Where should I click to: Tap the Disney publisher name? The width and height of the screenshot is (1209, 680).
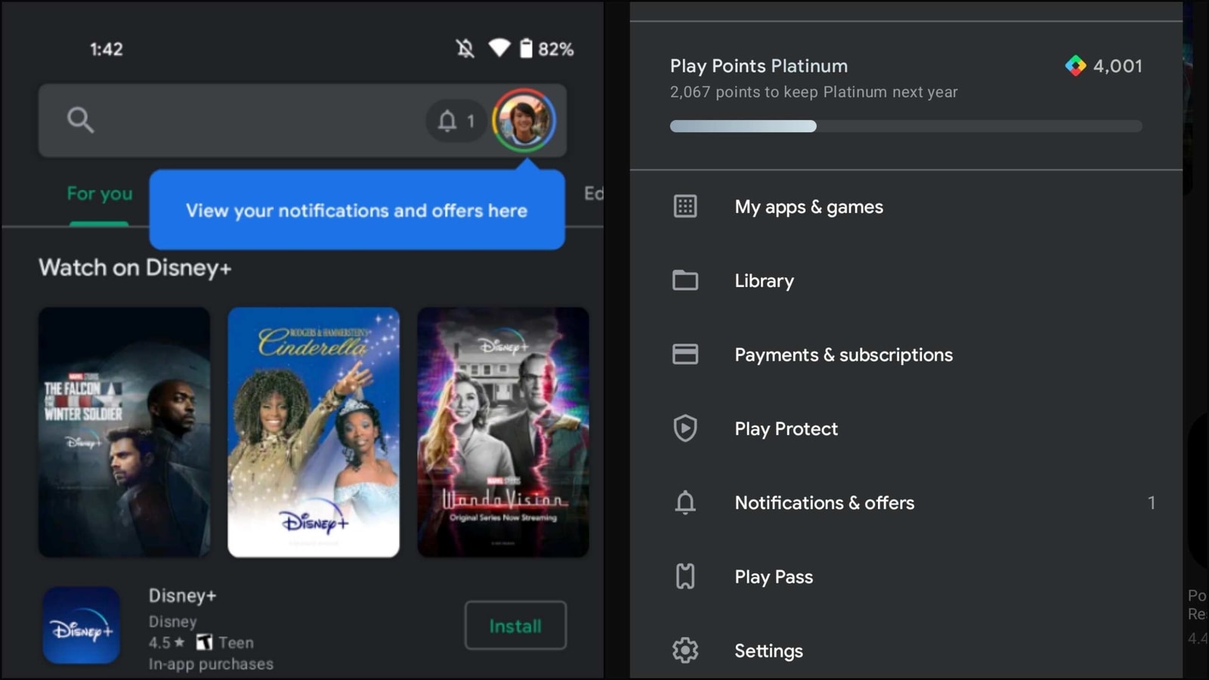[x=172, y=621]
